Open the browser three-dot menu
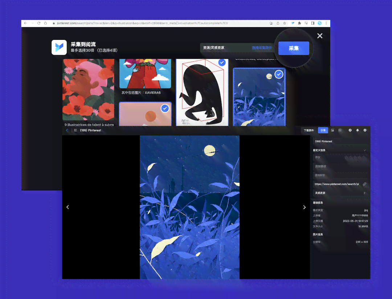 click(326, 23)
